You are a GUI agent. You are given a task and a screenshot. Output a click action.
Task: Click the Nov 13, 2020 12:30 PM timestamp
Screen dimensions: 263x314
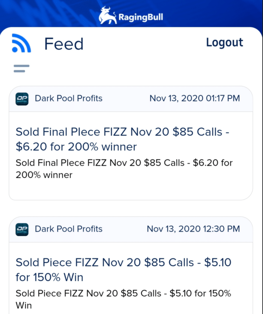pyautogui.click(x=193, y=229)
